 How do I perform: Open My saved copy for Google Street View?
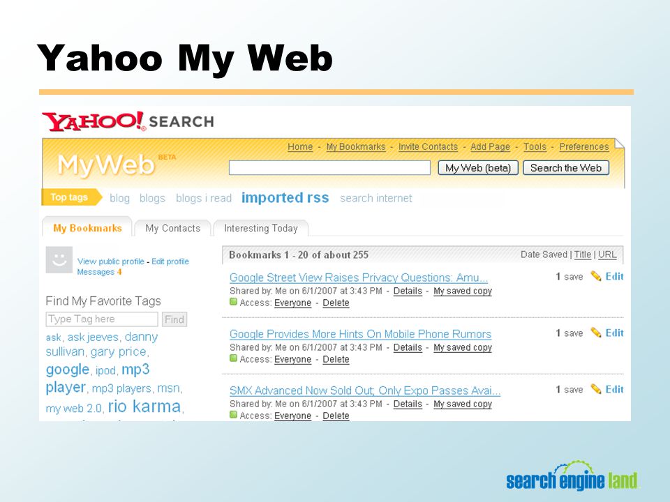[463, 291]
